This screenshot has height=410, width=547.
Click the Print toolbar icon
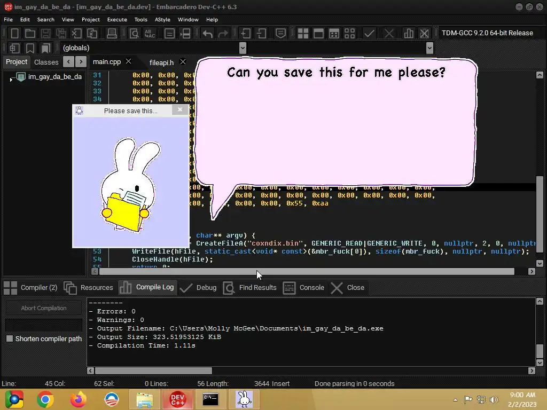tap(112, 34)
